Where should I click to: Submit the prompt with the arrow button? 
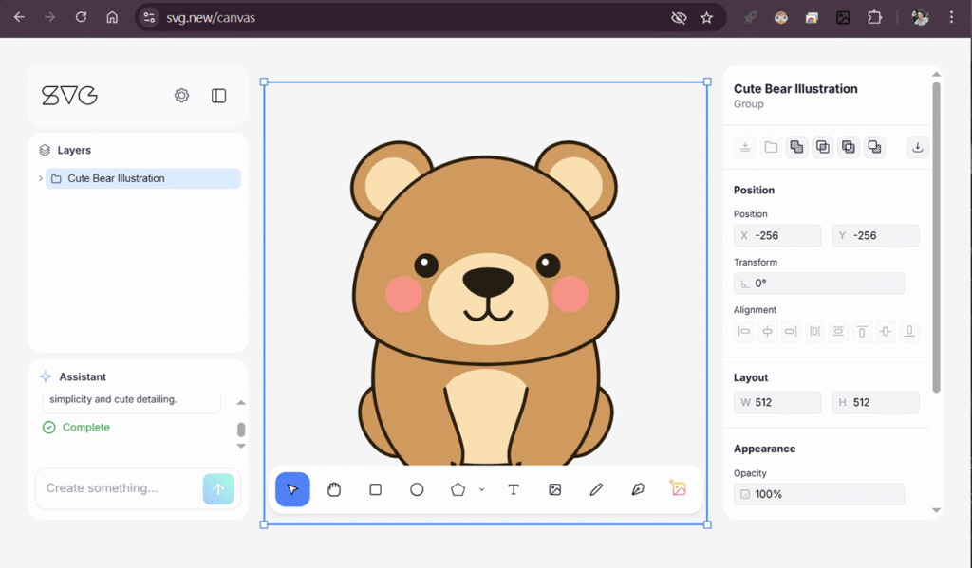point(218,488)
